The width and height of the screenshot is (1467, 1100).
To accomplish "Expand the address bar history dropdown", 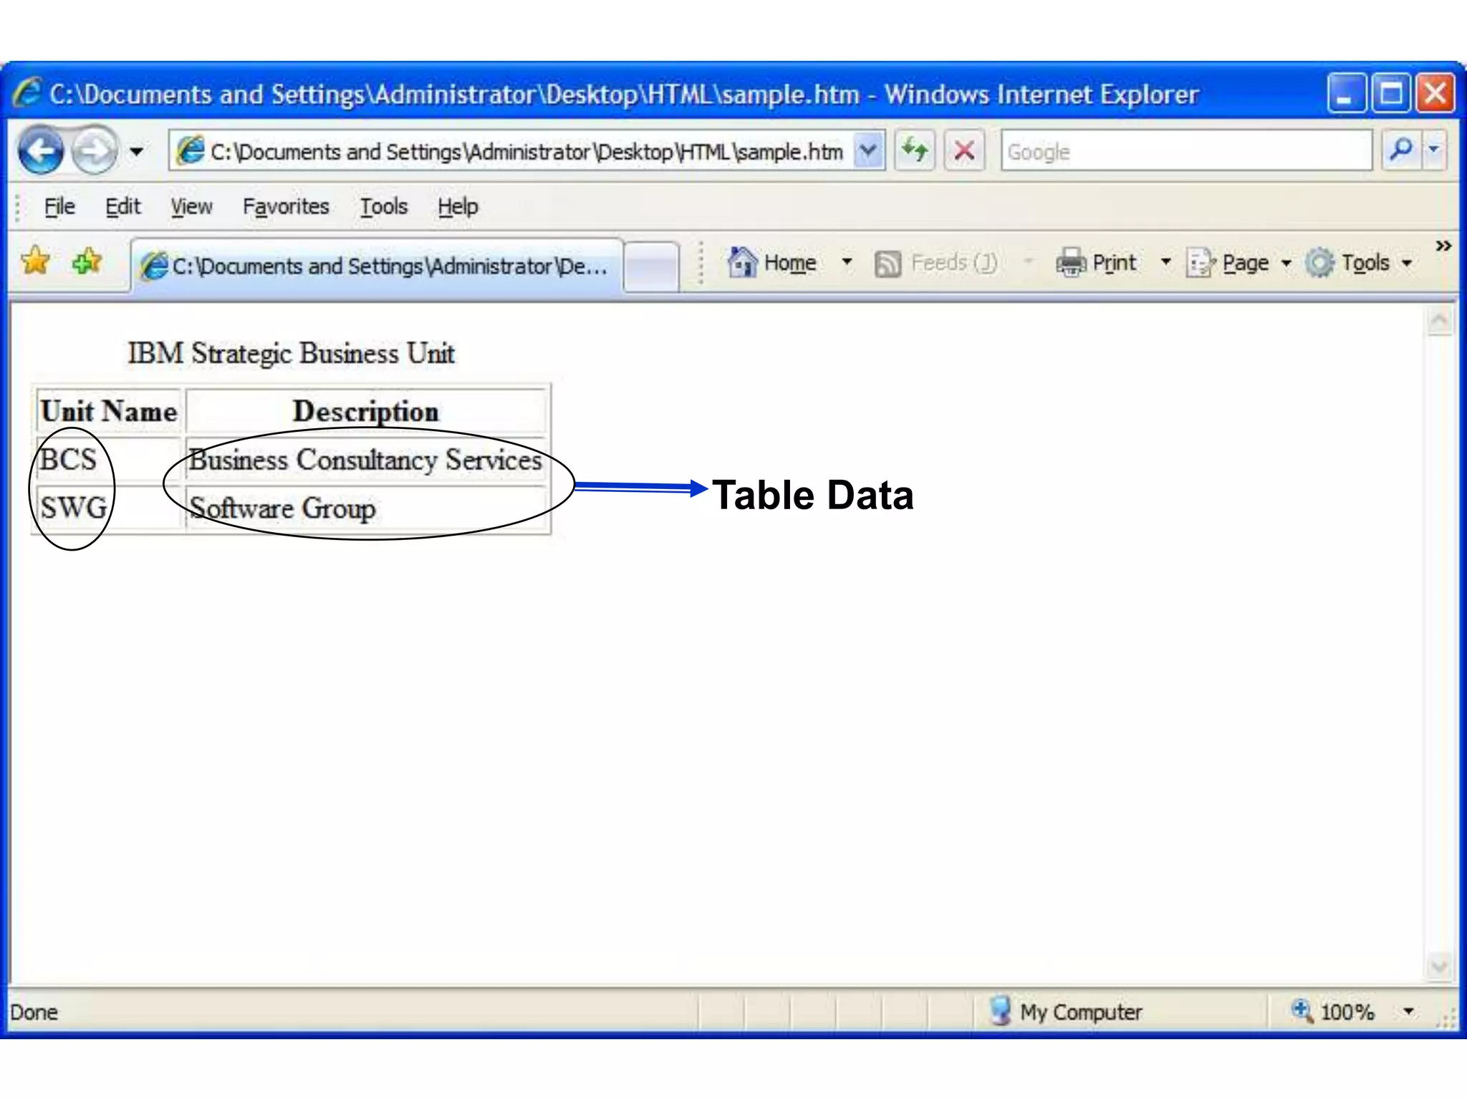I will click(868, 151).
